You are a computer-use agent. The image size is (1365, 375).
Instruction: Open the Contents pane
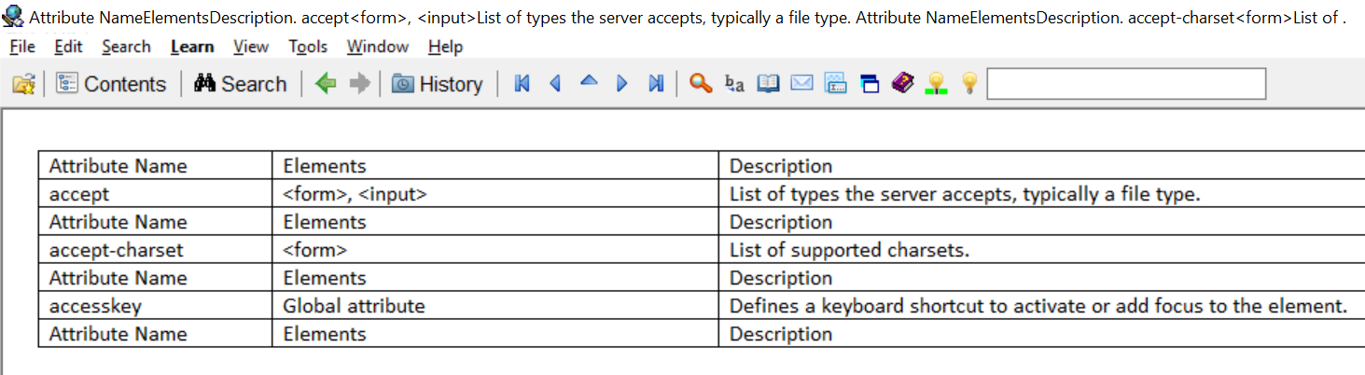111,84
